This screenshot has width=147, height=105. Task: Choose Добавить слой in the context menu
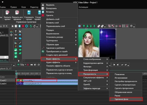tap(59, 19)
